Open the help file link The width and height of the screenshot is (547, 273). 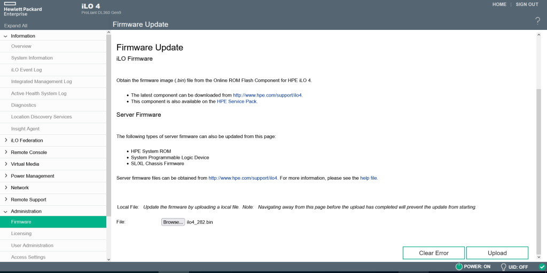(x=369, y=178)
